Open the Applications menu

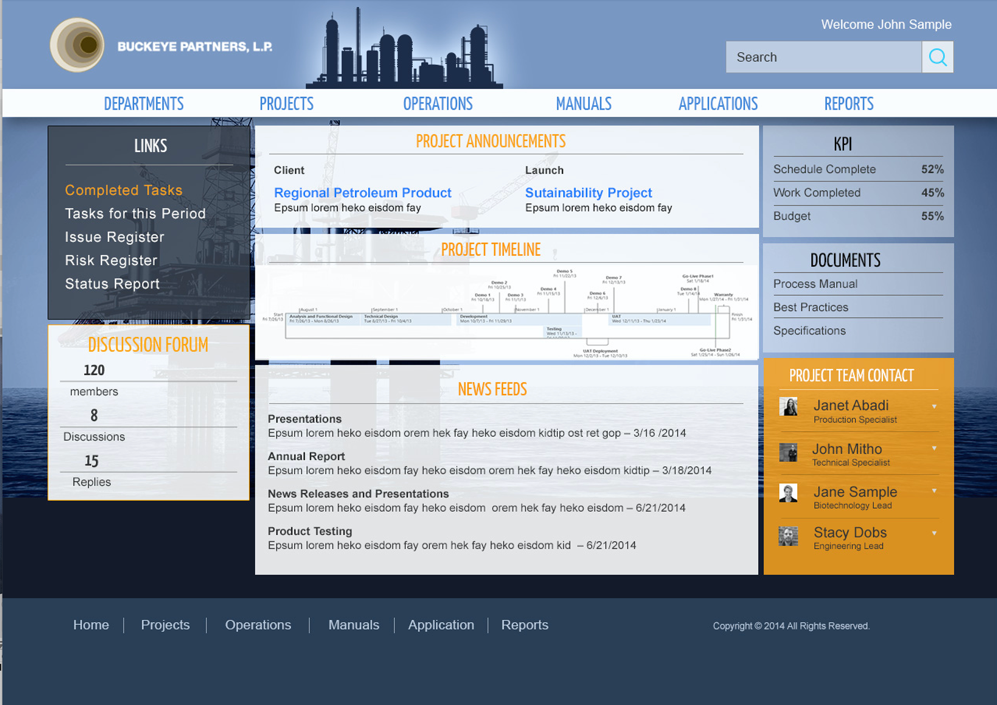tap(718, 104)
